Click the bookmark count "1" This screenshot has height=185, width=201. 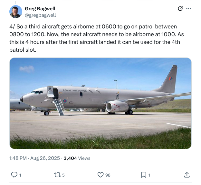tap(149, 175)
